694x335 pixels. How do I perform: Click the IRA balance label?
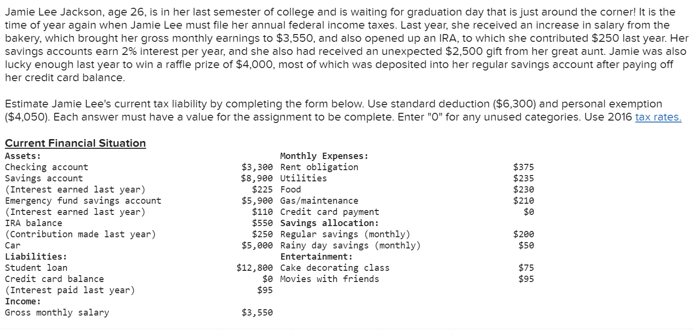34,223
